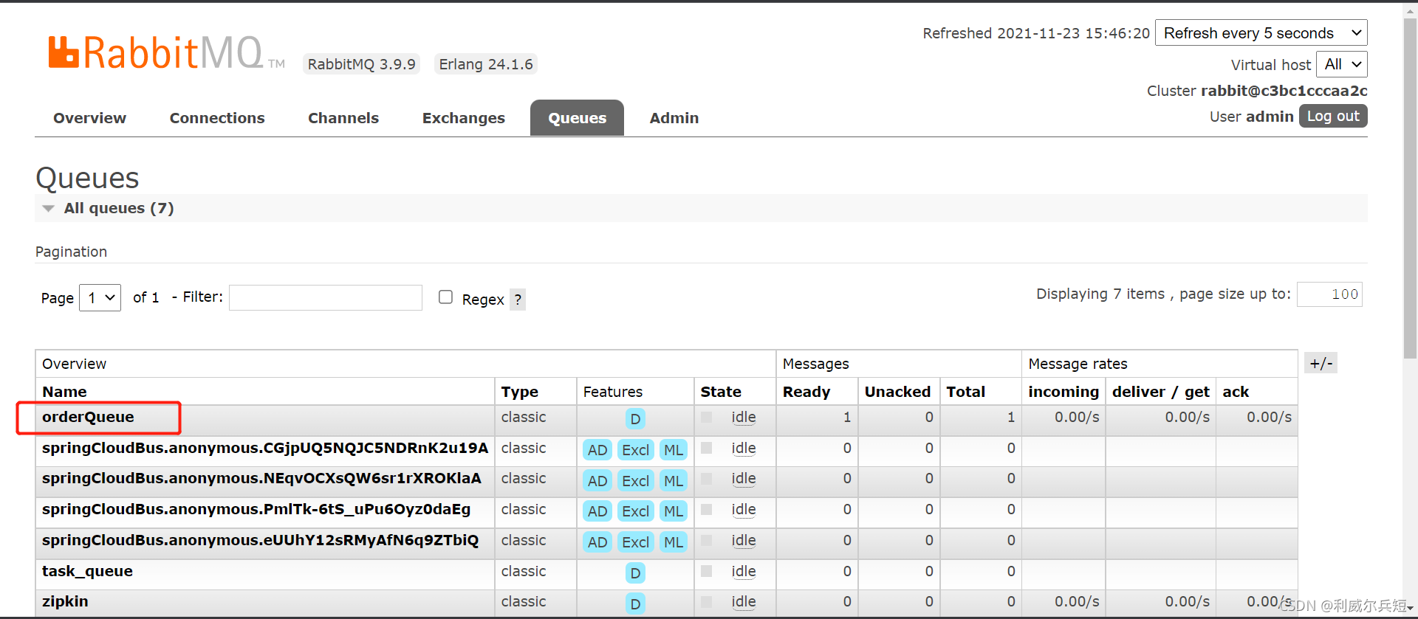Click the RabbitMQ 3.9.9 version label
Viewport: 1418px width, 619px height.
click(361, 64)
